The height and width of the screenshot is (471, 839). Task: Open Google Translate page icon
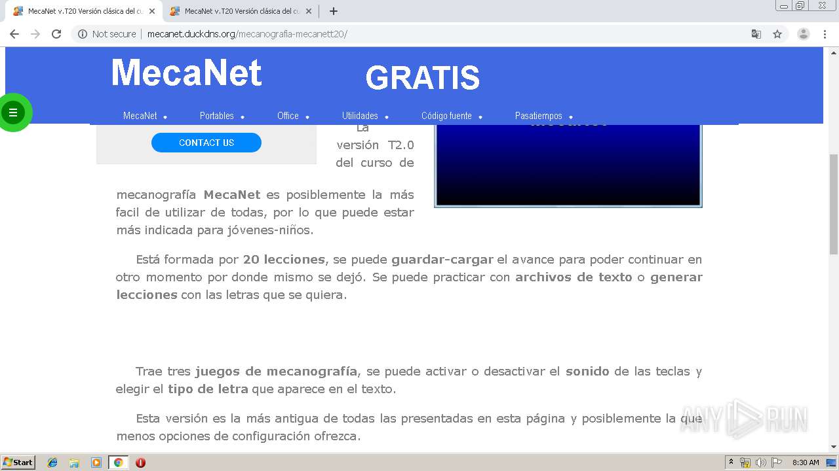pos(756,34)
